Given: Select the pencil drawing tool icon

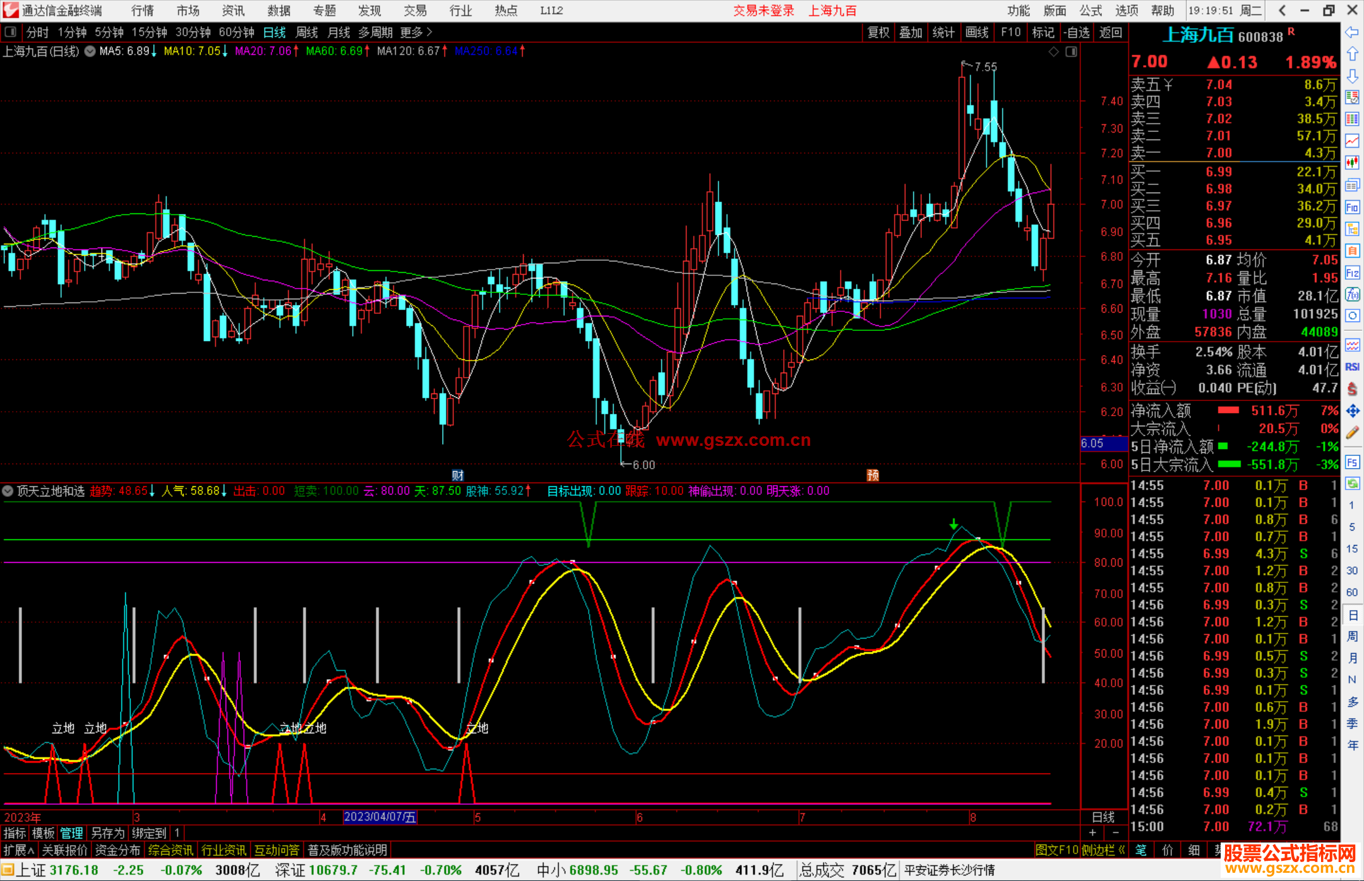Looking at the screenshot, I should pyautogui.click(x=1352, y=433).
